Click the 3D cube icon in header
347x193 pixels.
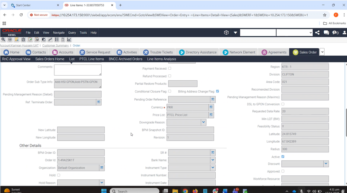(226, 33)
